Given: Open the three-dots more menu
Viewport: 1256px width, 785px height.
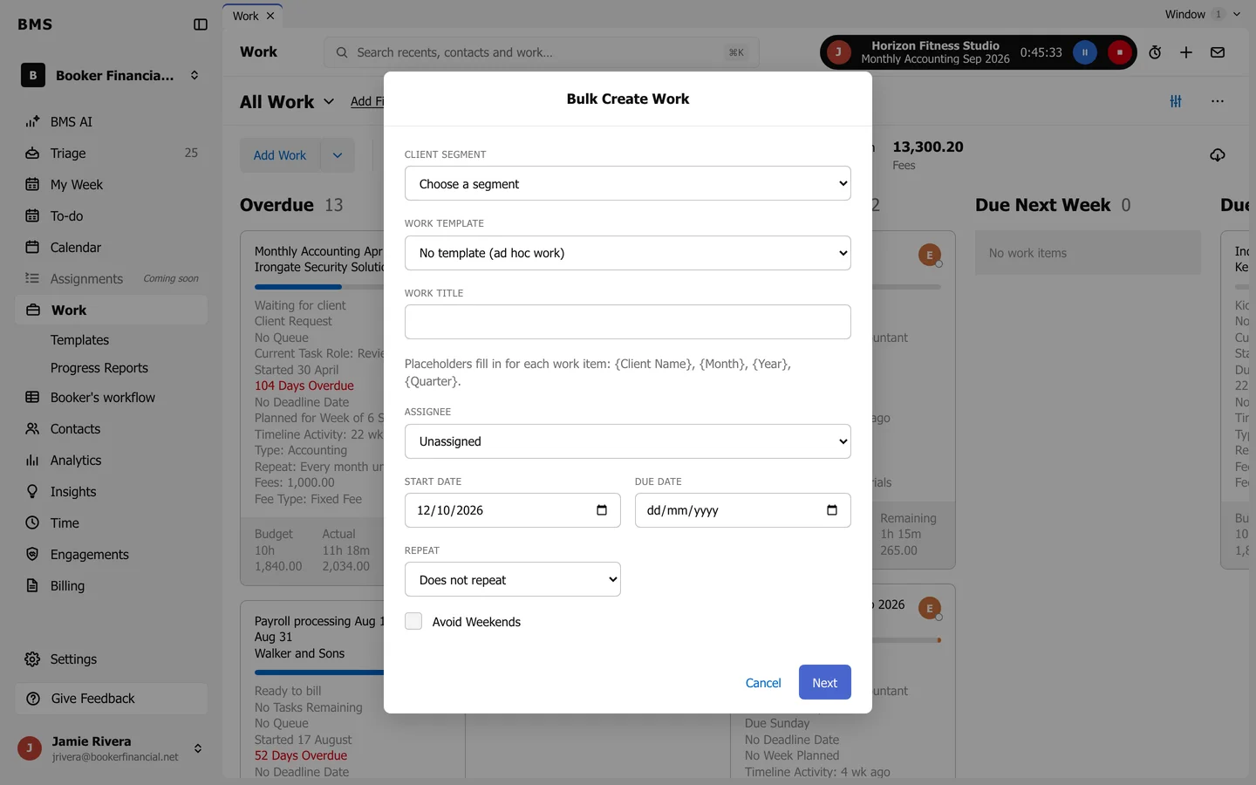Looking at the screenshot, I should click(x=1218, y=101).
